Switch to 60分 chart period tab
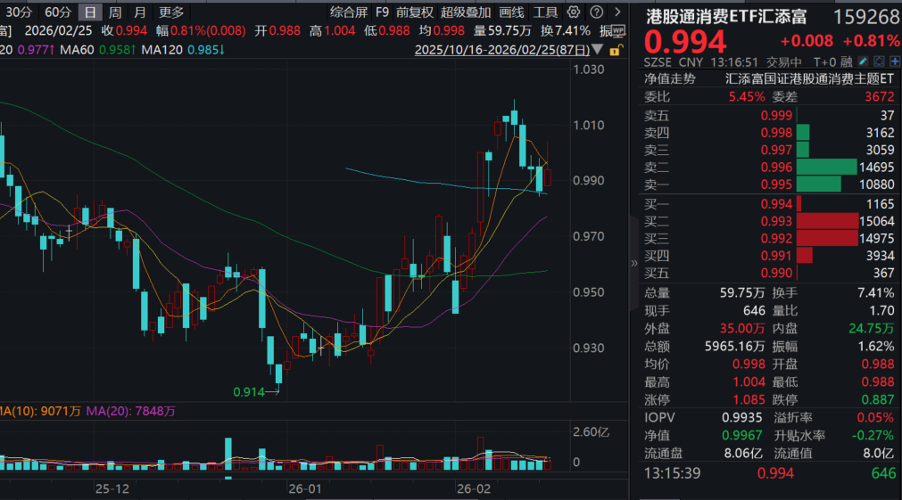 pyautogui.click(x=58, y=12)
